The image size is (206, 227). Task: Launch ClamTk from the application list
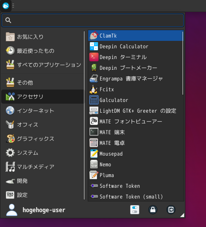click(136, 35)
